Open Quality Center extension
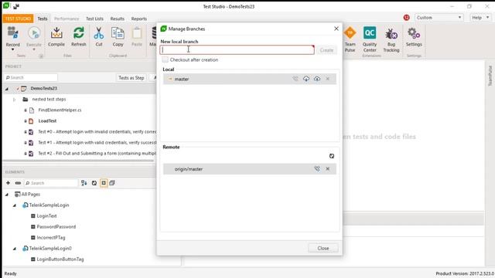Image resolution: width=495 pixels, height=278 pixels. (370, 39)
